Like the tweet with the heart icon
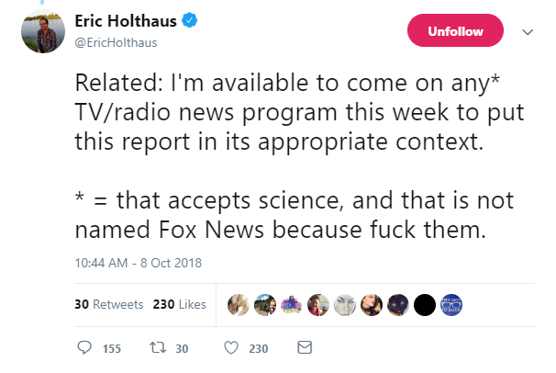556x373 pixels. click(231, 348)
